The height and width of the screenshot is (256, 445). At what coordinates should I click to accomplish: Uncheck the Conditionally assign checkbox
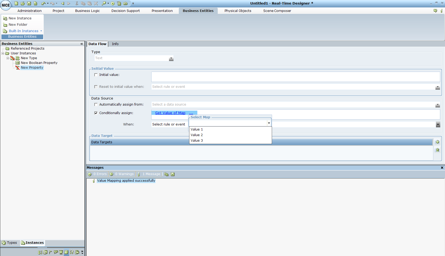pyautogui.click(x=96, y=113)
